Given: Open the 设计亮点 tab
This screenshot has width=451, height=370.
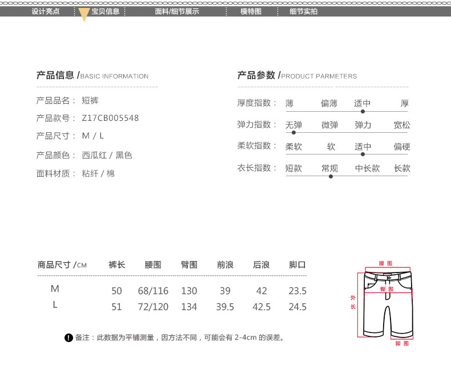Looking at the screenshot, I should 46,11.
